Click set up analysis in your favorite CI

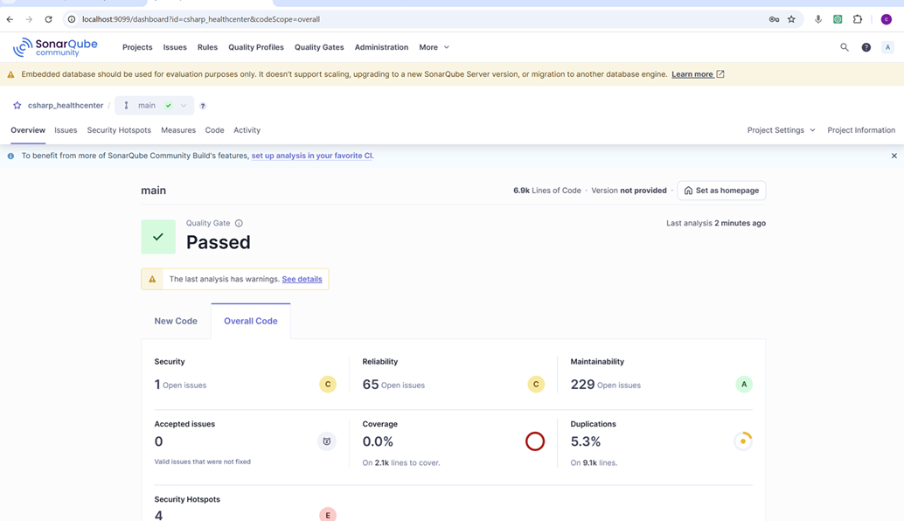click(311, 156)
